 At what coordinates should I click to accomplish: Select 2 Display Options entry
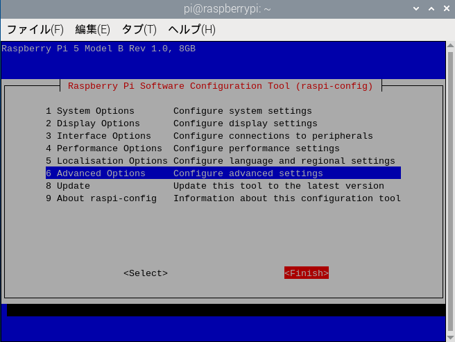[x=223, y=123]
